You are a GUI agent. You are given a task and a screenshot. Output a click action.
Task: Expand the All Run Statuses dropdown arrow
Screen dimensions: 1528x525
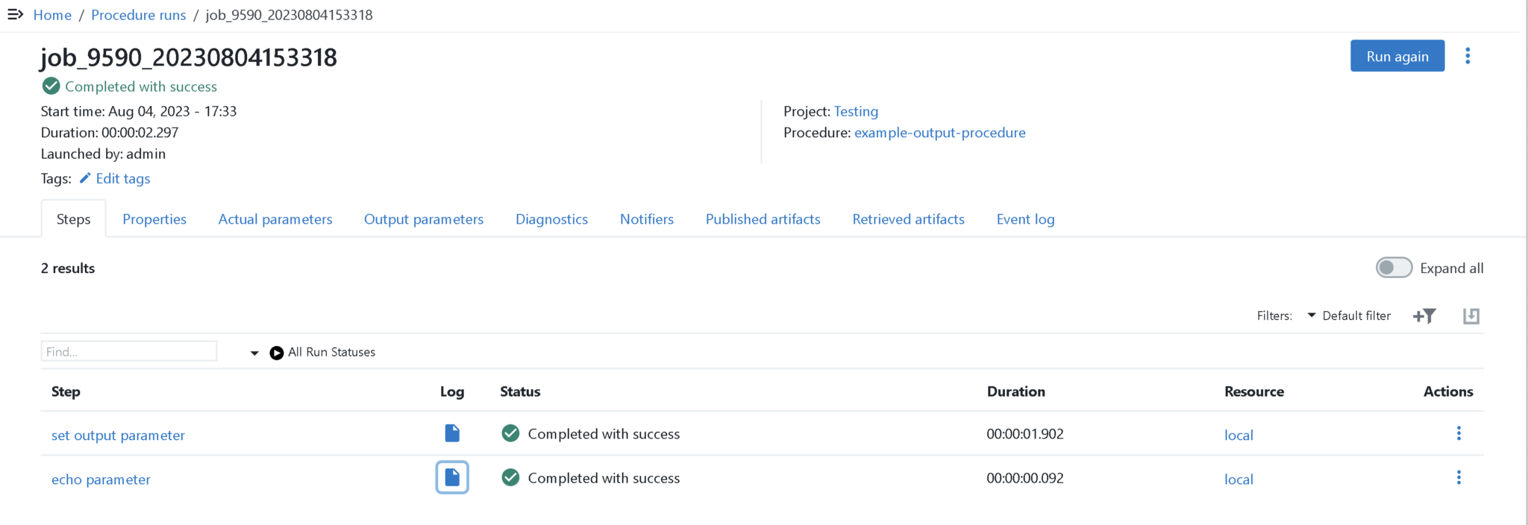(x=254, y=353)
